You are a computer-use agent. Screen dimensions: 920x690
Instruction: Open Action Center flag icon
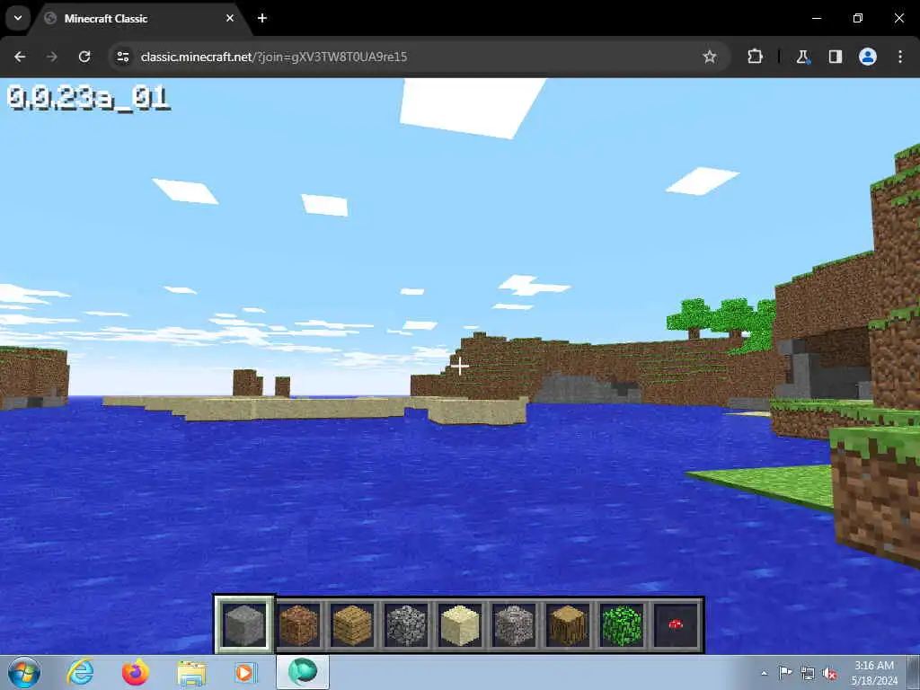785,673
